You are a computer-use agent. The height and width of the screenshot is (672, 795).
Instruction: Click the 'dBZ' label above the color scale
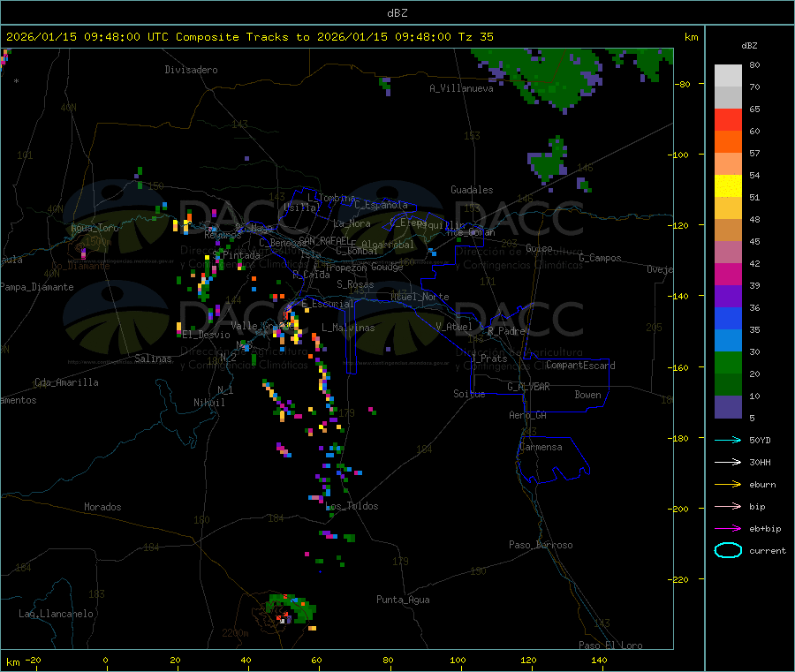(749, 46)
